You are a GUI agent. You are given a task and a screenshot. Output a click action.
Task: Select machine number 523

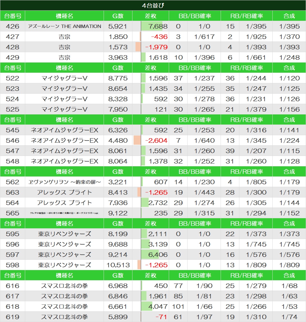(x=13, y=89)
